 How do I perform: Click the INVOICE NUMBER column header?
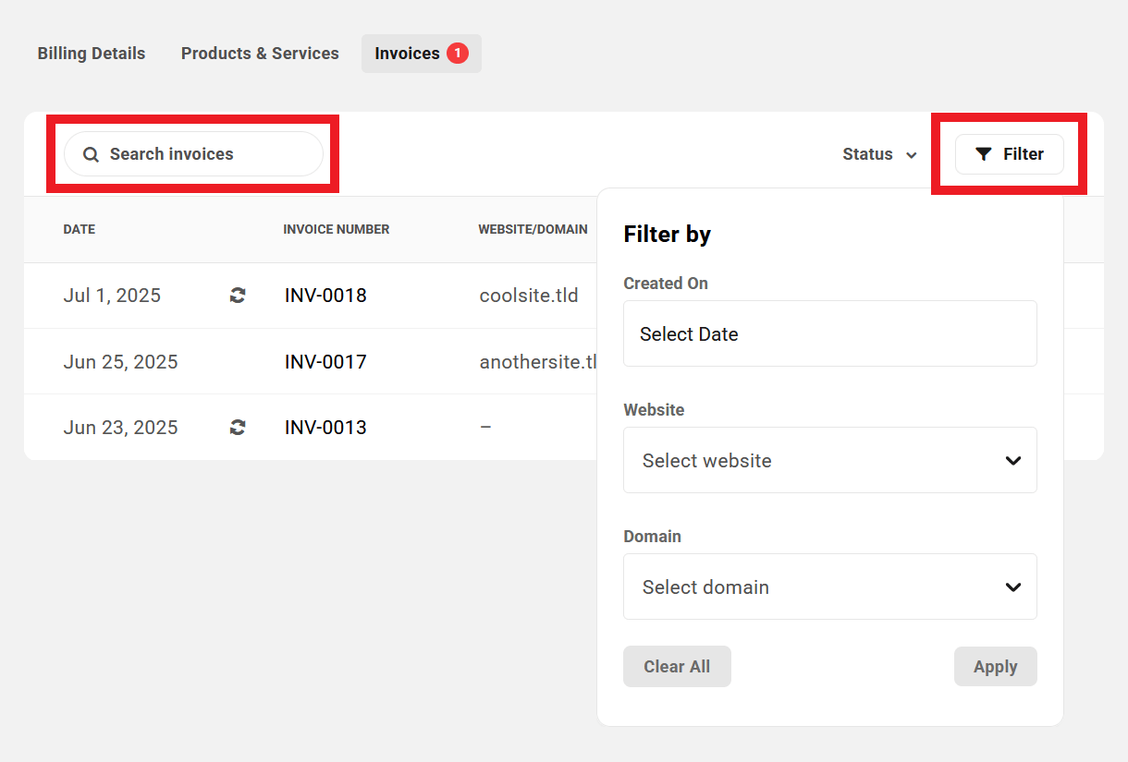tap(337, 229)
